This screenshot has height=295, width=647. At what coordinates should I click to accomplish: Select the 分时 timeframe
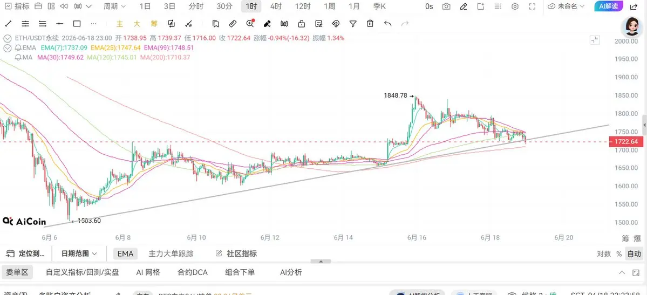(196, 6)
